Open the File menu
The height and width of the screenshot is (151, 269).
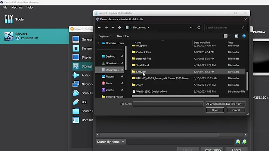tap(5, 7)
